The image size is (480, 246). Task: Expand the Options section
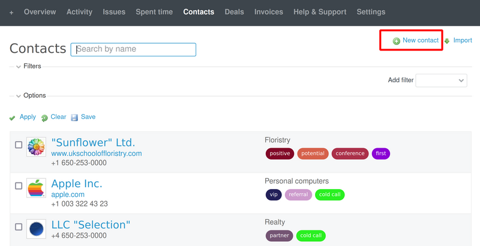tap(19, 96)
